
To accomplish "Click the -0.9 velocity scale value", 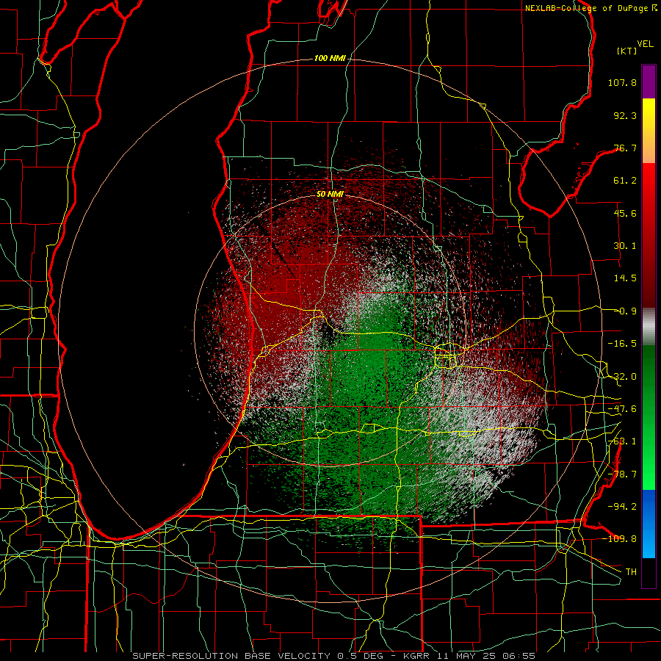I will click(x=625, y=311).
